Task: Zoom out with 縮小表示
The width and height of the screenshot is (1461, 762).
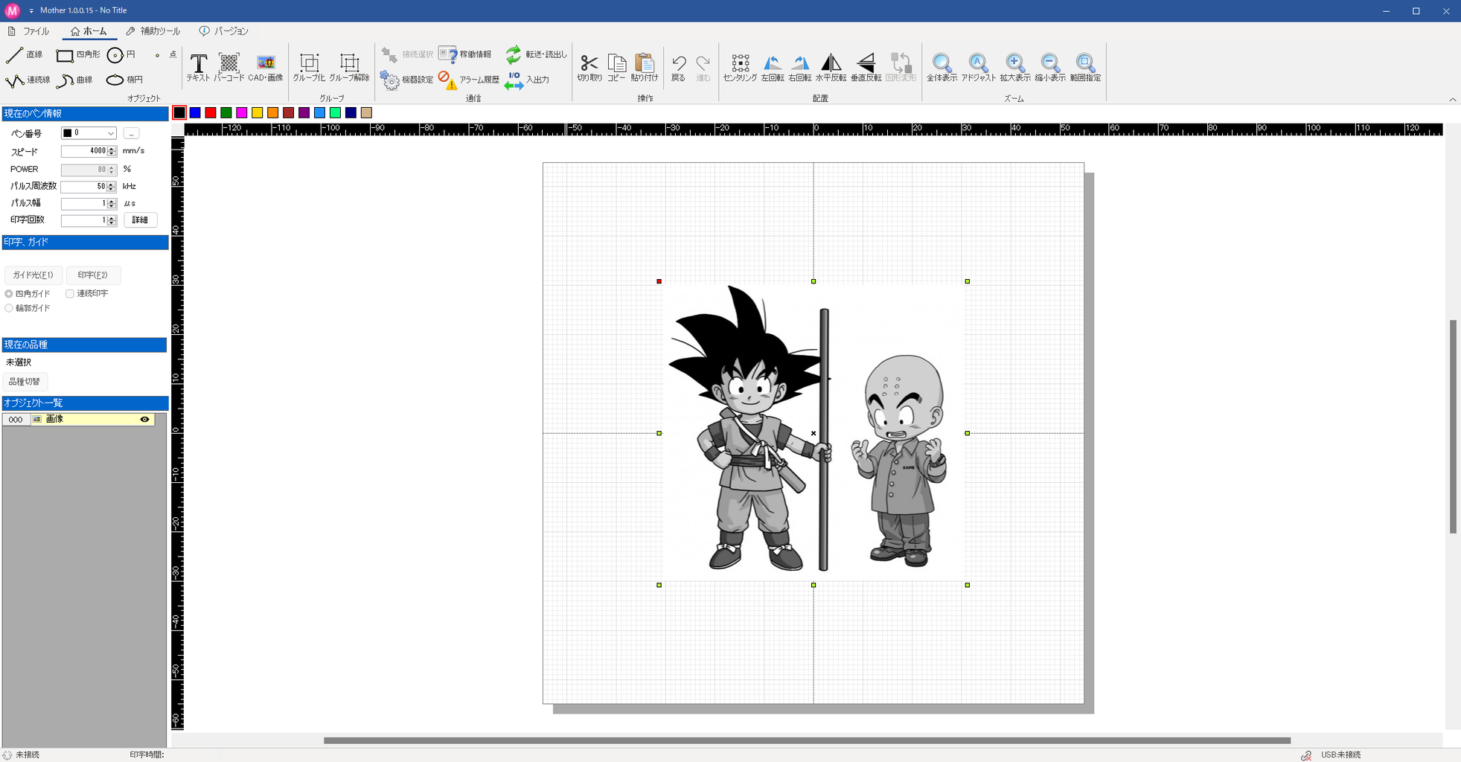Action: 1050,67
